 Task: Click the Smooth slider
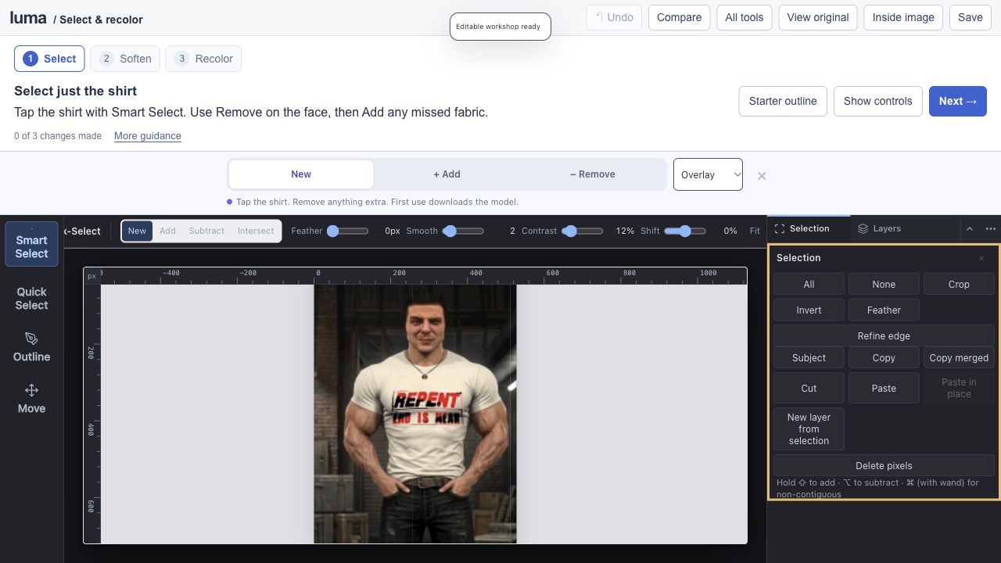pos(463,231)
